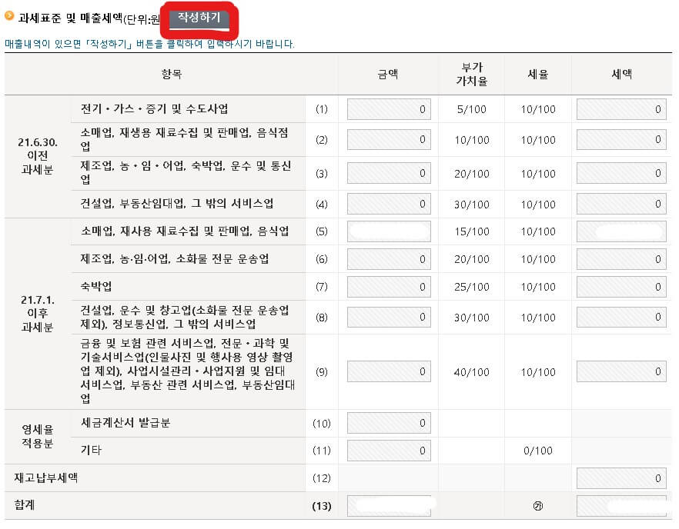
Task: Select total tax field in 합계 row
Action: 621,506
